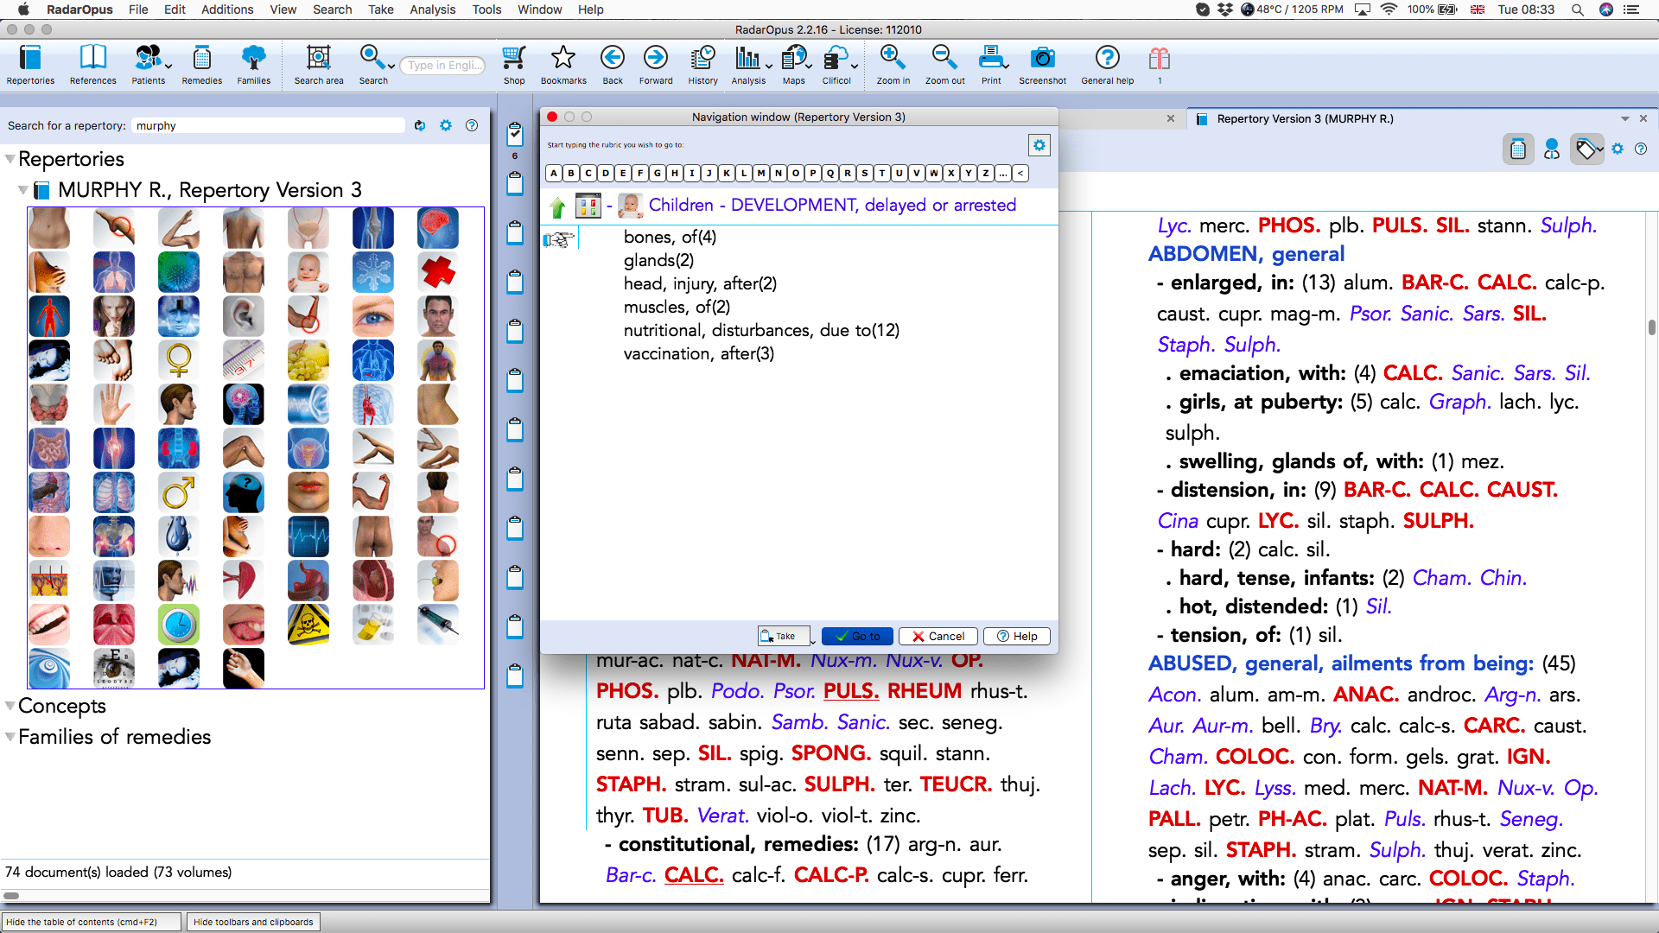Open the History icon
Image resolution: width=1659 pixels, height=933 pixels.
coord(702,58)
